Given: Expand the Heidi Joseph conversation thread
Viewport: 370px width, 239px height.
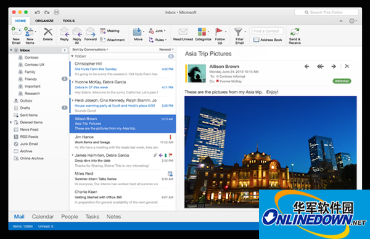Looking at the screenshot, I should pyautogui.click(x=72, y=100).
